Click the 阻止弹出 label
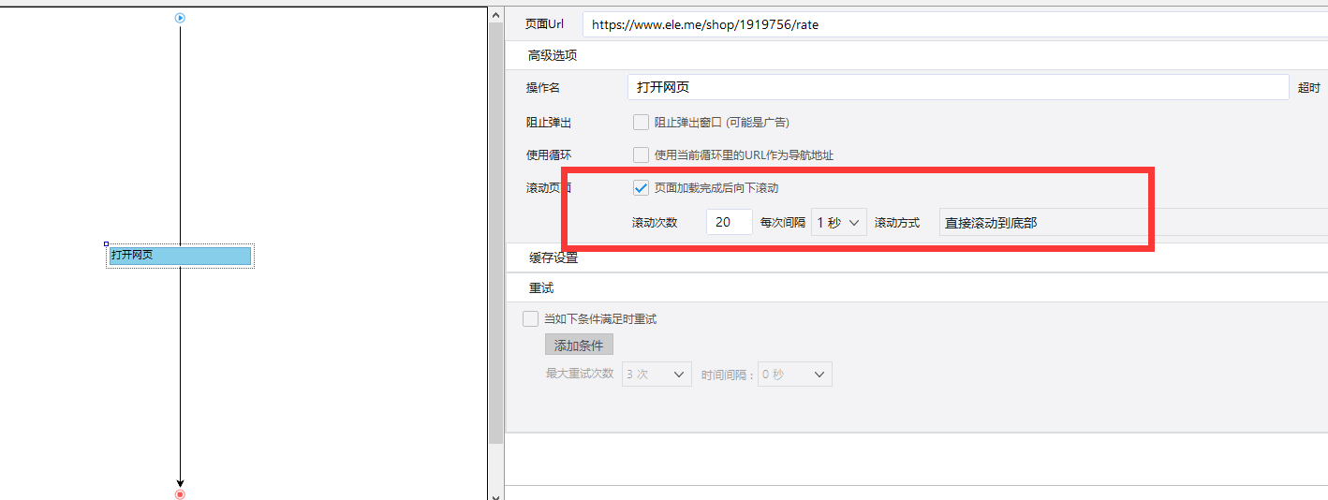 pos(549,123)
